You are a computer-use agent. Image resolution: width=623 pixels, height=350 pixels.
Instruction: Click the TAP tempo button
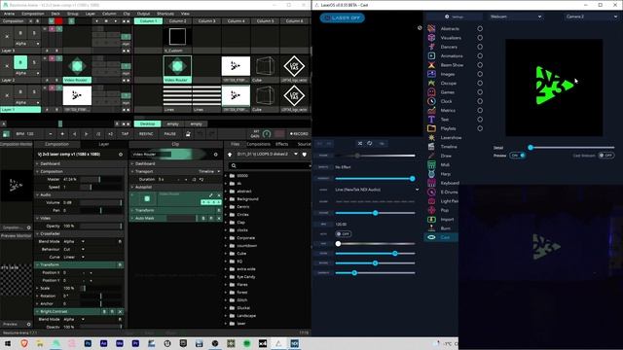point(125,134)
